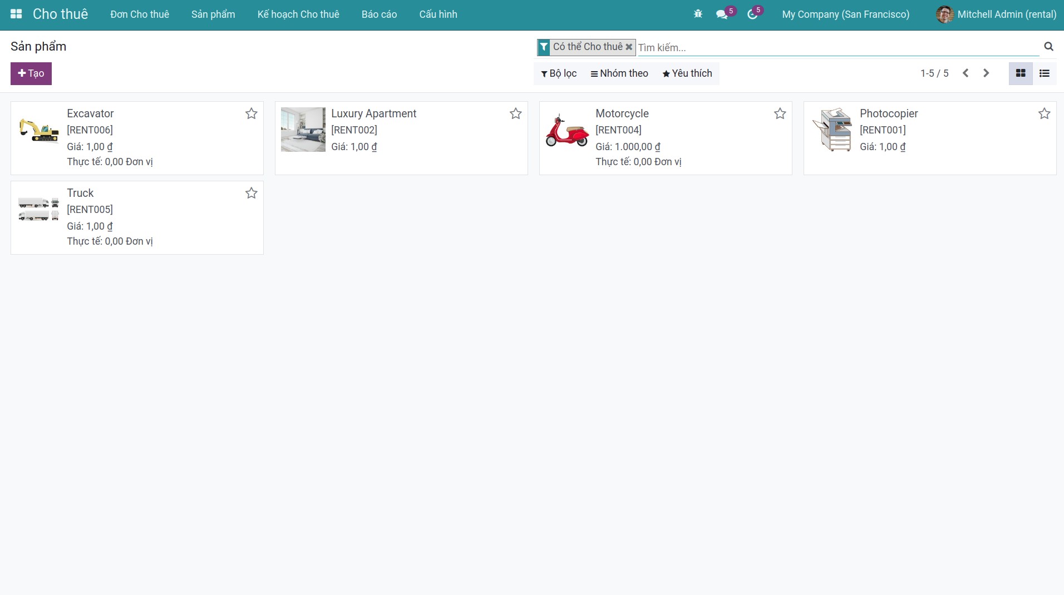Viewport: 1064px width, 595px height.
Task: Expand the Nhóm theo dropdown
Action: coord(619,73)
